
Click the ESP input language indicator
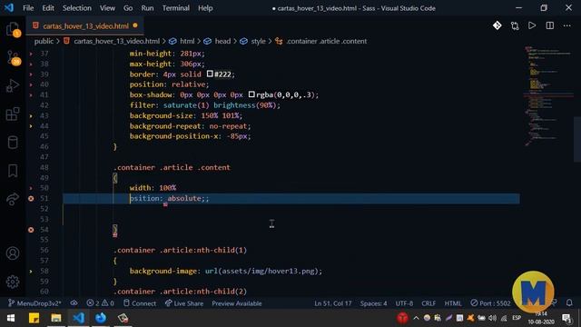pyautogui.click(x=517, y=318)
